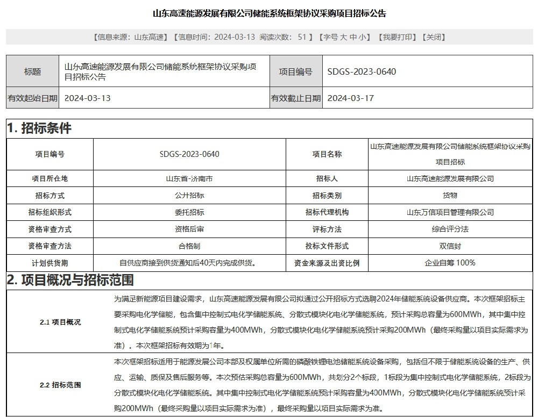Click the page title heading at top
This screenshot has width=538, height=417.
pyautogui.click(x=269, y=13)
